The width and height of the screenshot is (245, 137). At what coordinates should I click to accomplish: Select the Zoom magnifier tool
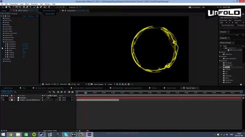tap(10, 7)
